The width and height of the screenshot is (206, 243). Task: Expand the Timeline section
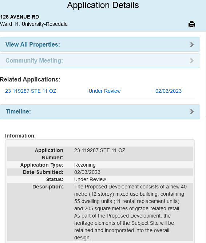(x=100, y=112)
